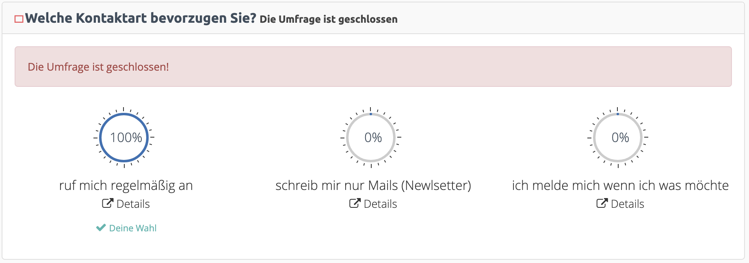Open Details for 'ich melde mich wenn ich was möchte'

[x=620, y=204]
